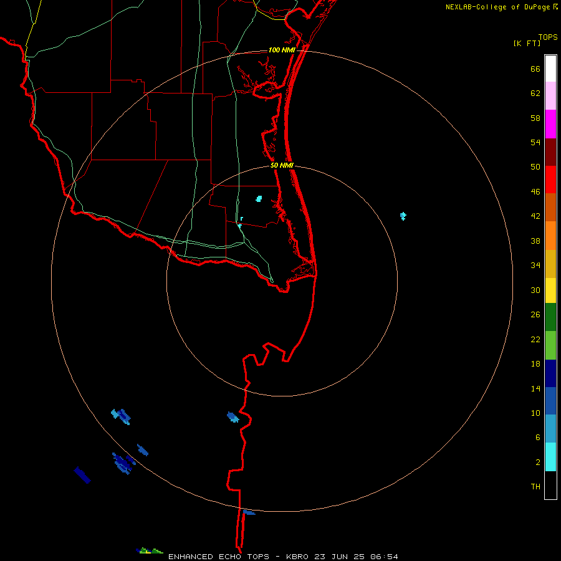Click the cyan echo inside 50 NMI ring
561x561 pixels.
[259, 199]
